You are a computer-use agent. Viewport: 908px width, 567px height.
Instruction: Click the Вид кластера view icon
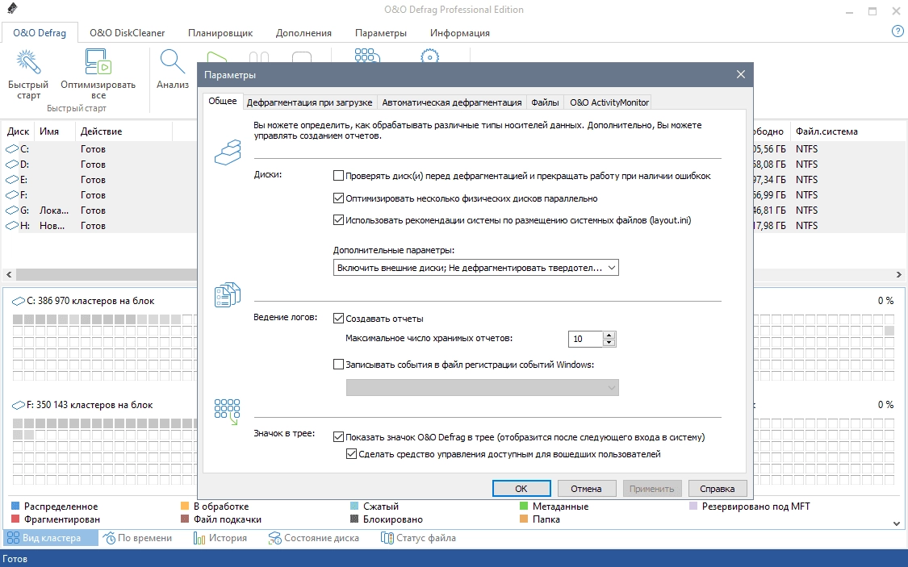(x=13, y=538)
